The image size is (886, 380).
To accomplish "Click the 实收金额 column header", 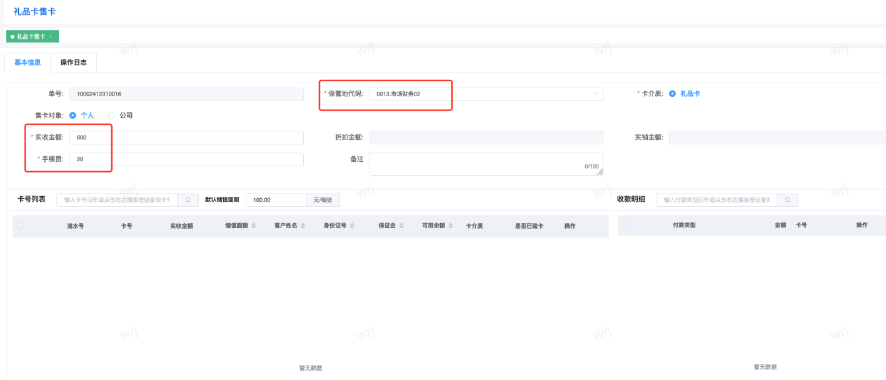I will [x=181, y=226].
